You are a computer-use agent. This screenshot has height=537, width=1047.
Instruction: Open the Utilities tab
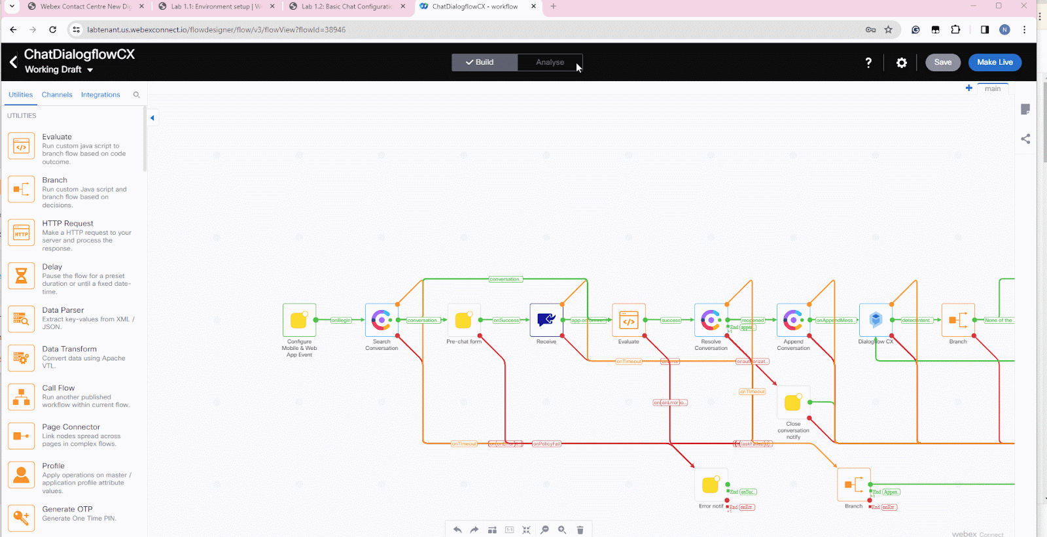pos(20,95)
